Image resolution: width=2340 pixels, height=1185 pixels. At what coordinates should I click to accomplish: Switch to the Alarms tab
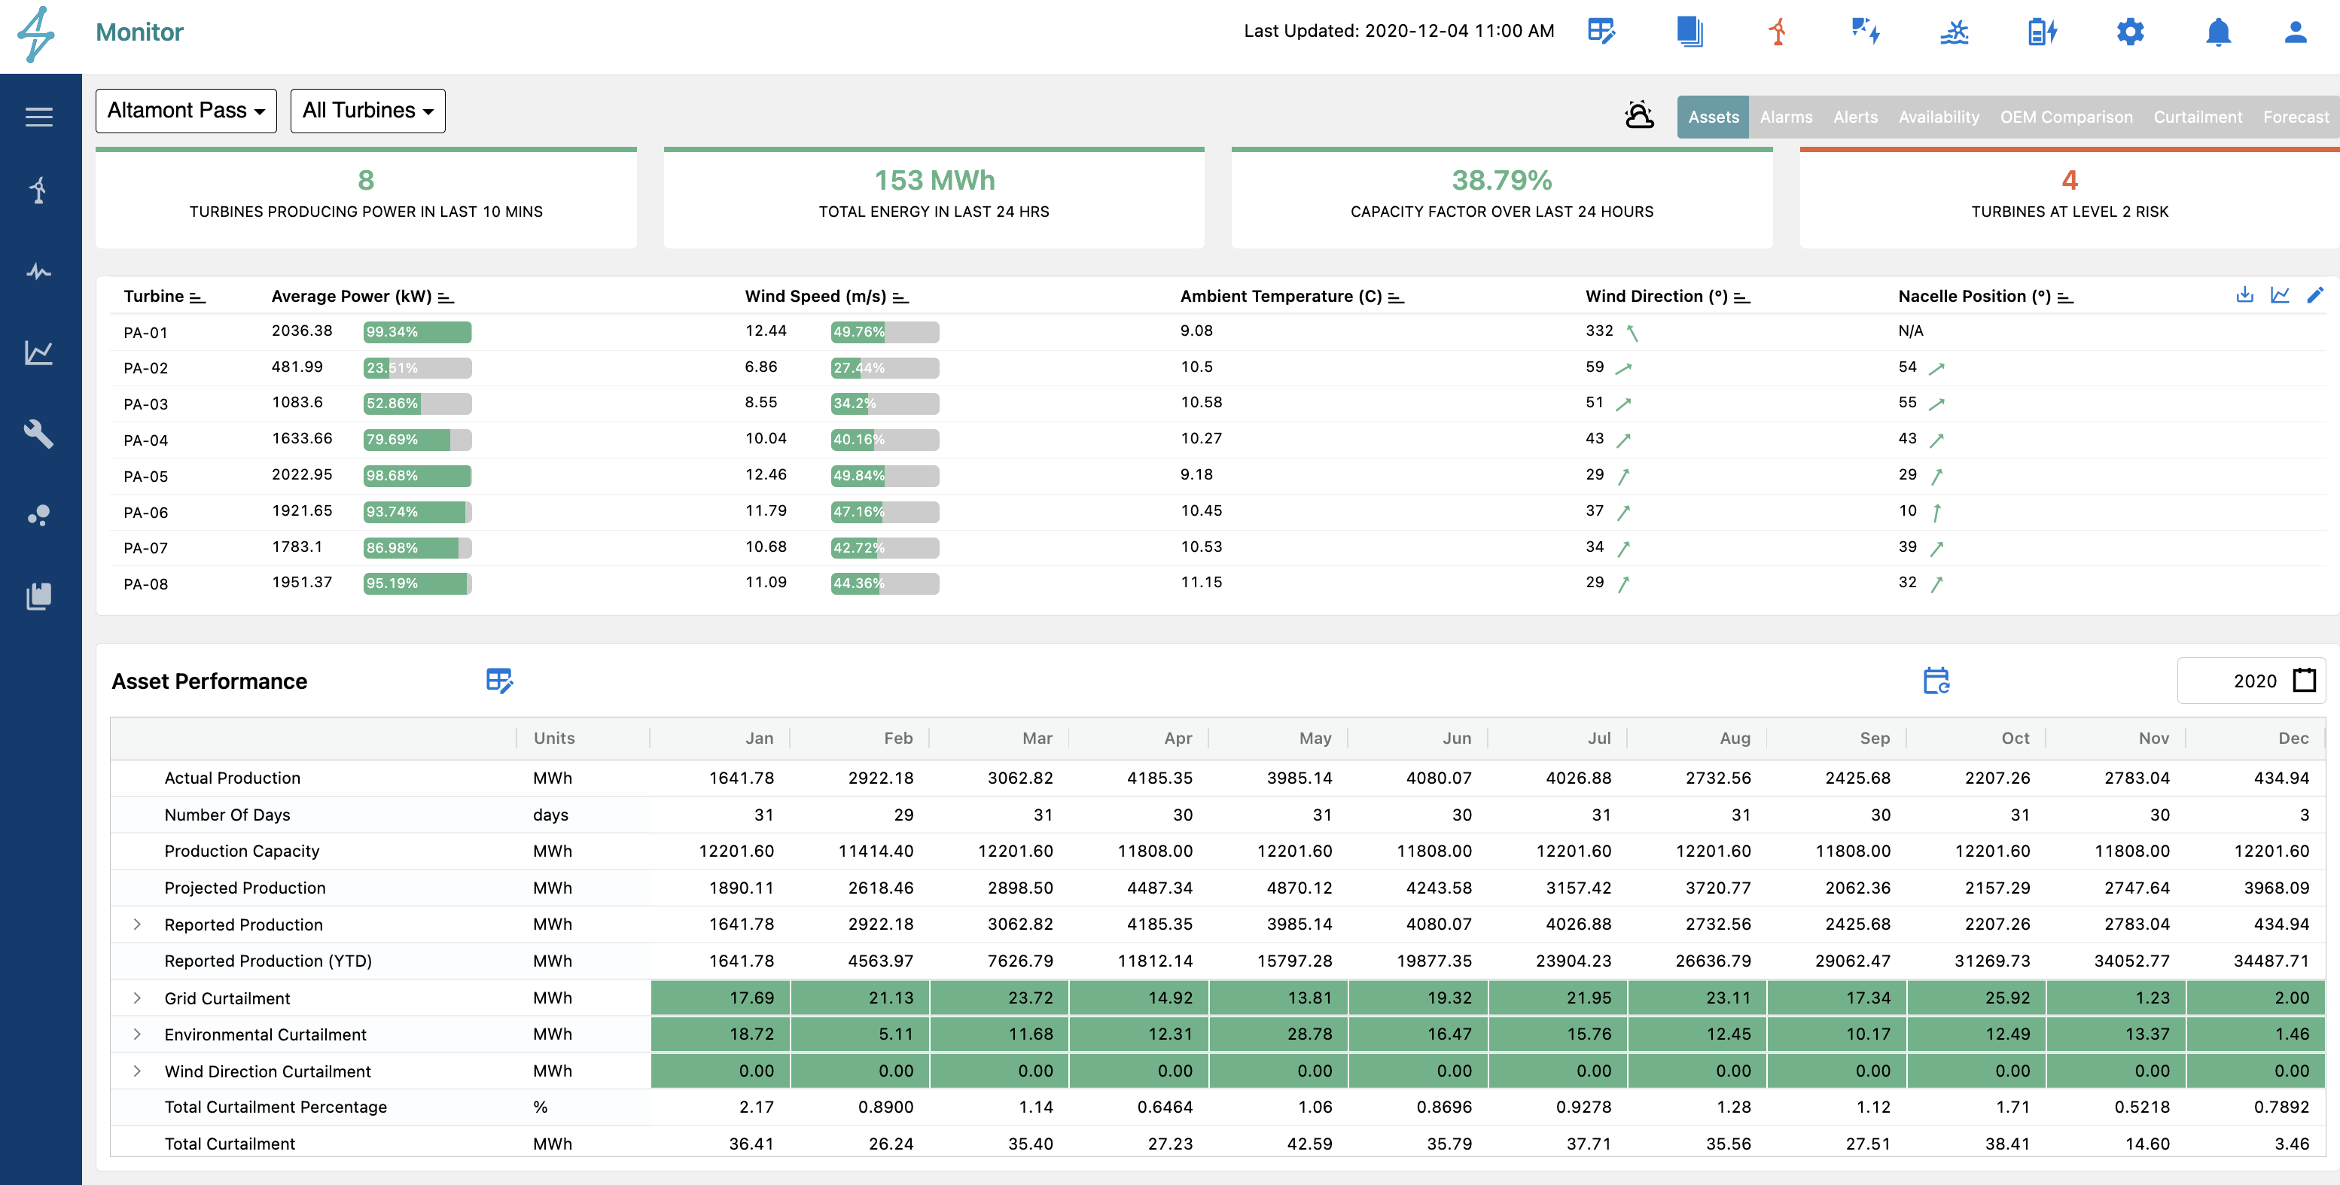point(1786,117)
